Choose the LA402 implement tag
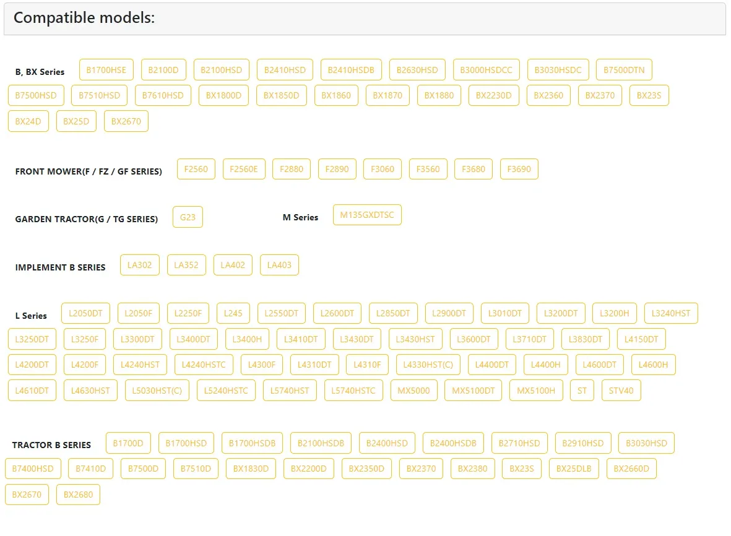731x536 pixels. point(233,265)
